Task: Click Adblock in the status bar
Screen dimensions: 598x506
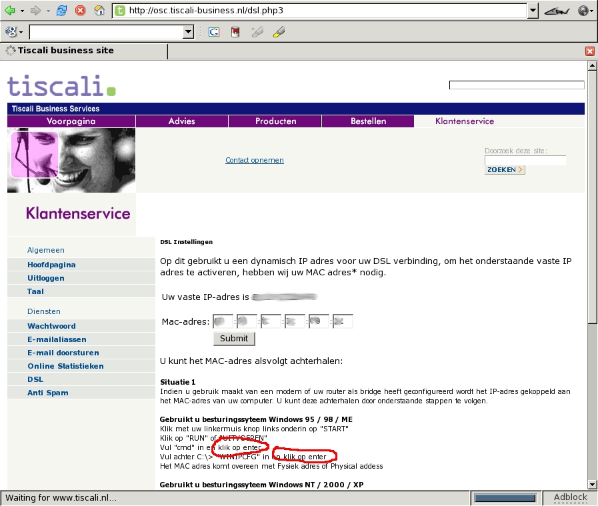Action: 571,497
